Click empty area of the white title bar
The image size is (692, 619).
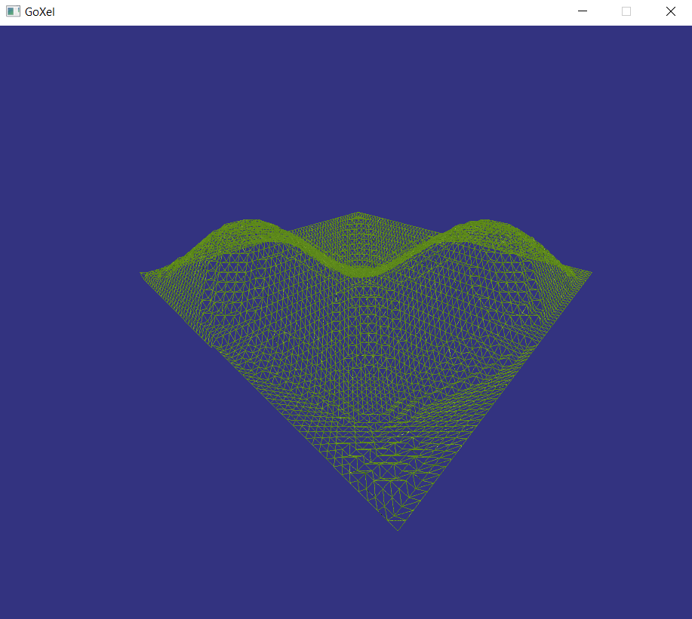[x=302, y=11]
